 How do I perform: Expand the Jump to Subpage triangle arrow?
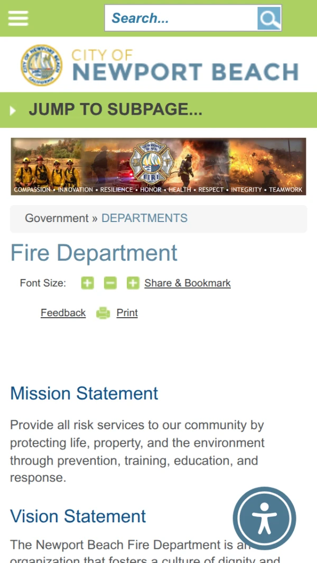click(x=13, y=110)
